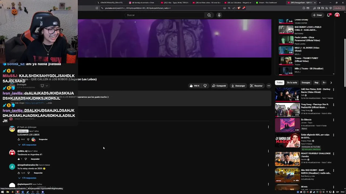The width and height of the screenshot is (346, 194).
Task: Click Compartir to share video
Action: click(219, 86)
